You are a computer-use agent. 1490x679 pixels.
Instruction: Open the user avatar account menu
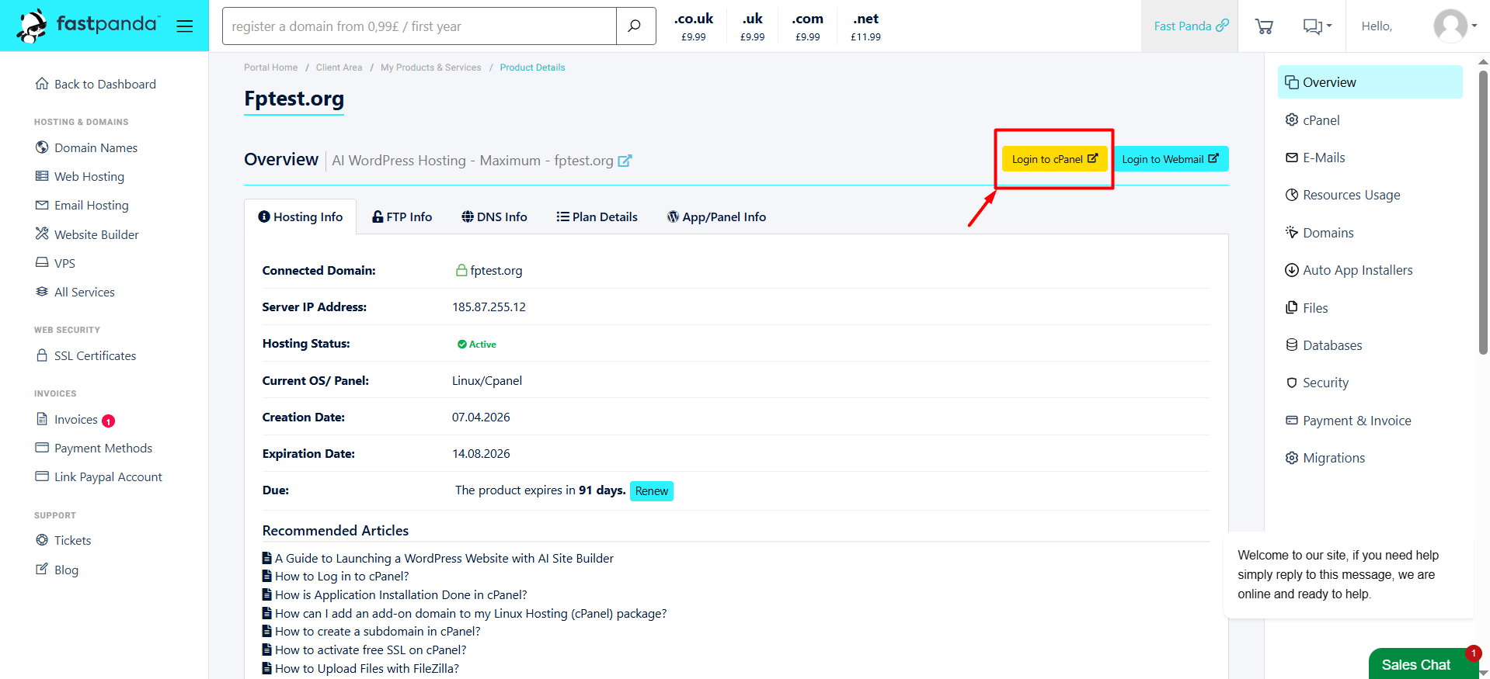click(1455, 26)
